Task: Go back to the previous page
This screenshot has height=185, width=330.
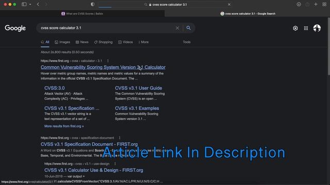Action: point(38,4)
